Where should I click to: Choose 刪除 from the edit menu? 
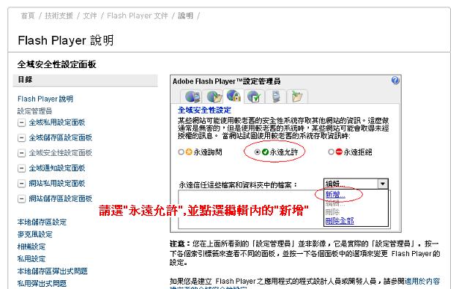click(332, 211)
